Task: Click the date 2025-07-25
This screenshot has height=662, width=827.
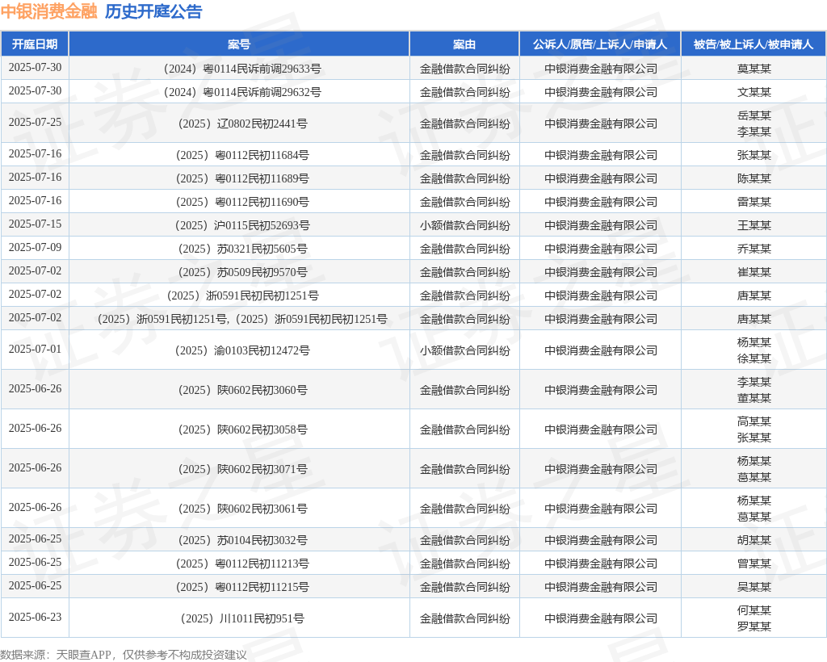Action: [35, 122]
